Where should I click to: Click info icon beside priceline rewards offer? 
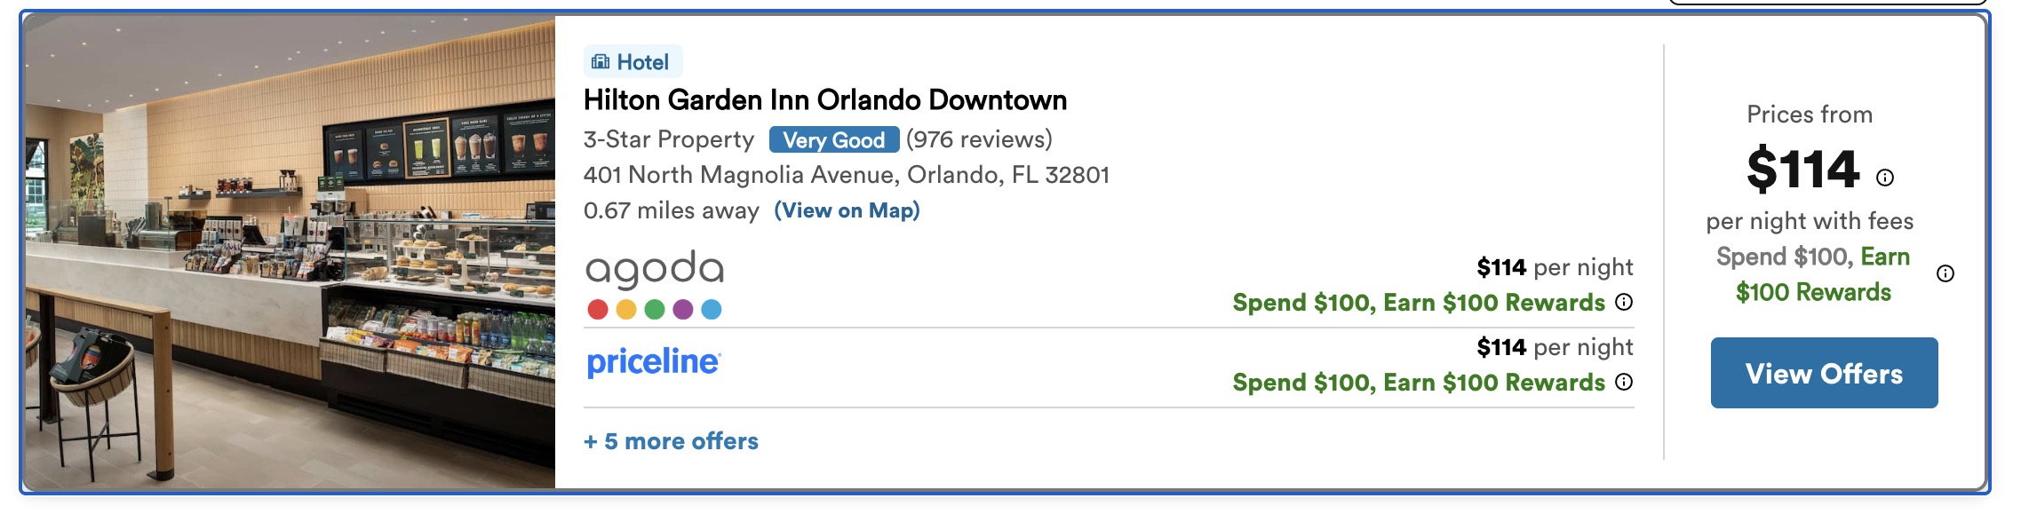click(x=1624, y=382)
